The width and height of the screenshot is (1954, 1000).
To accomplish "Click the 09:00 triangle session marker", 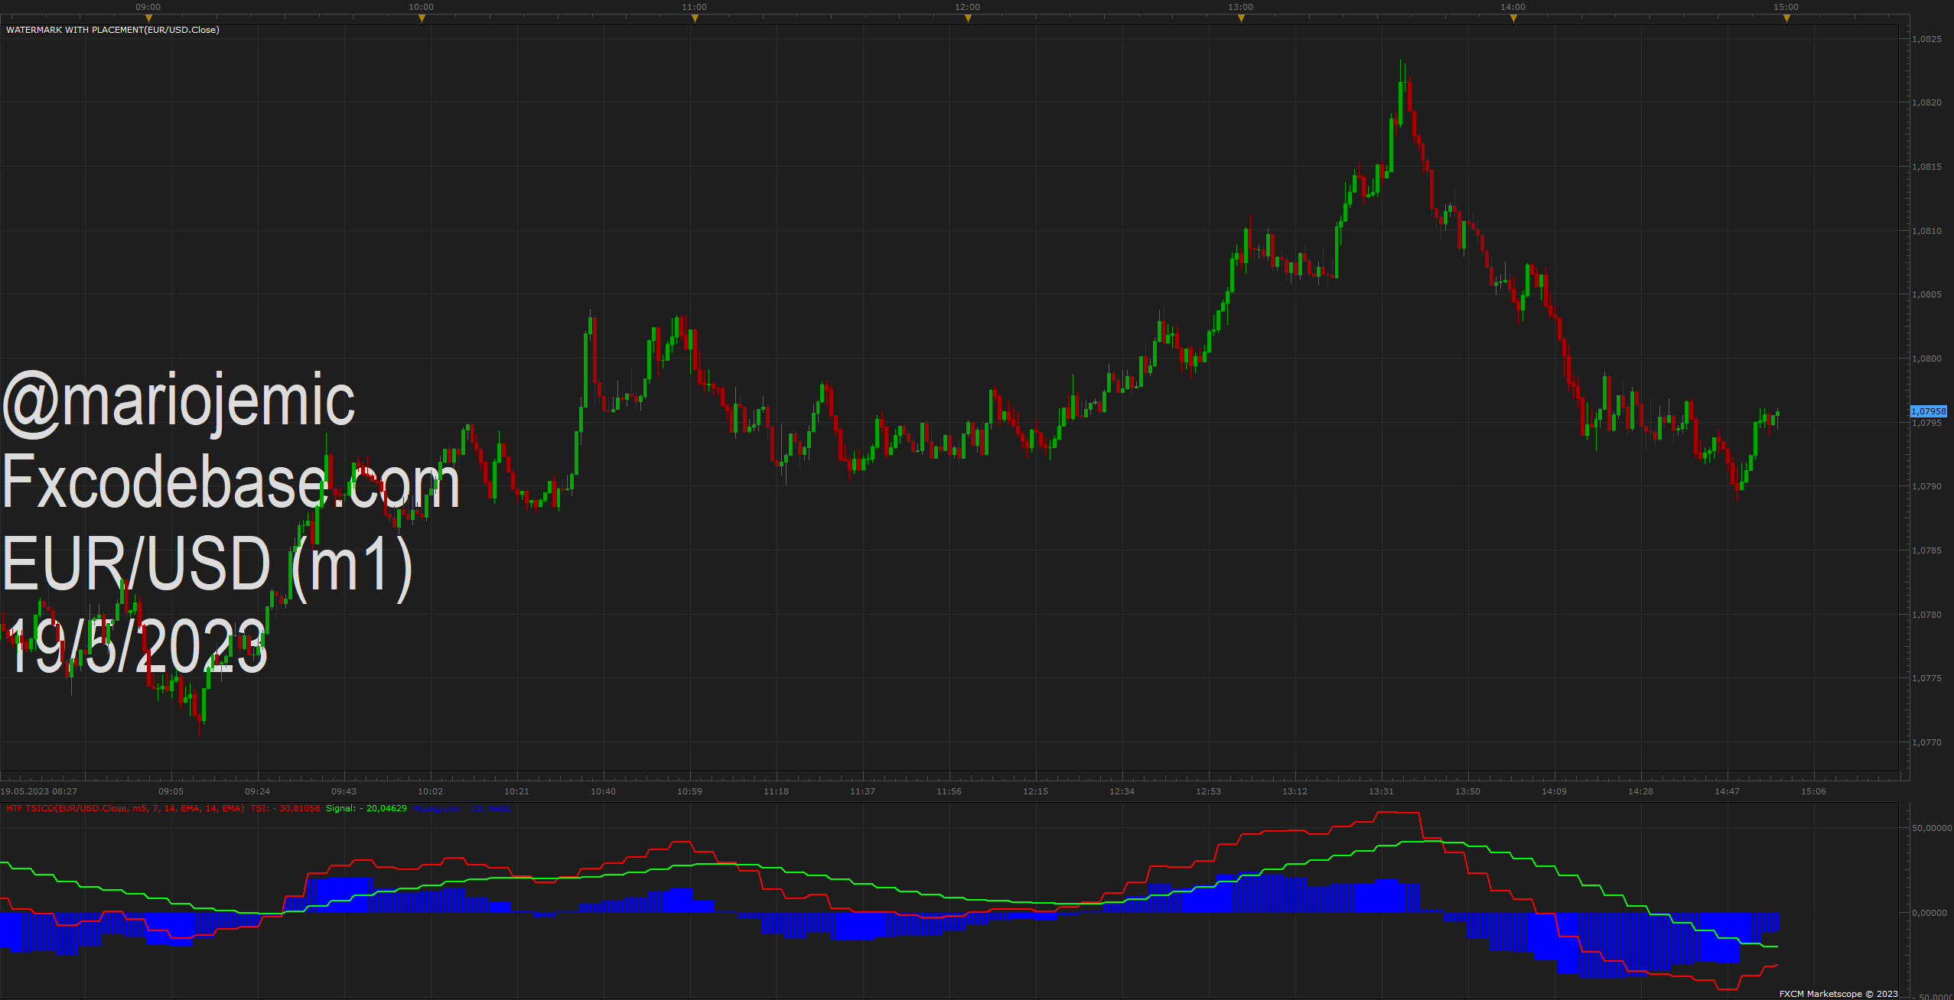I will click(148, 18).
